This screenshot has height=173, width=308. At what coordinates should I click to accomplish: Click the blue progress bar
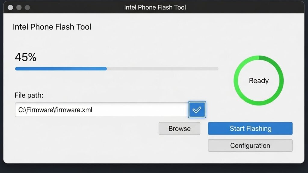60,68
